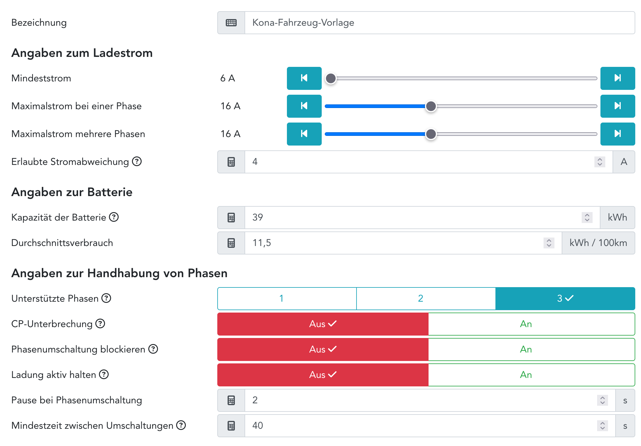Open help icon for Ladung aktiv halten

pyautogui.click(x=104, y=374)
